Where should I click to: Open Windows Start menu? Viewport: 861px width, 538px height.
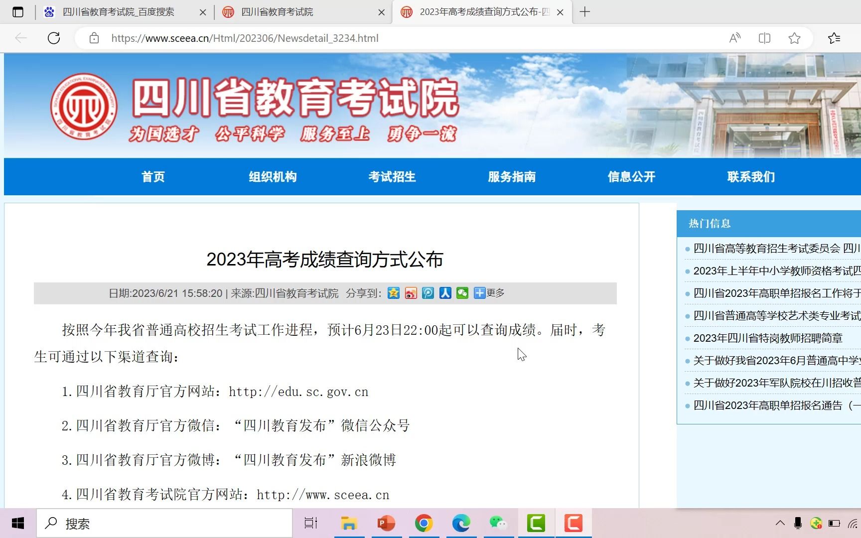[18, 523]
